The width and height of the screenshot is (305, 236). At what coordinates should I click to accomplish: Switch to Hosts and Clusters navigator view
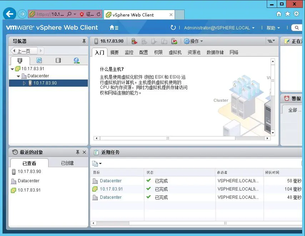point(20,61)
